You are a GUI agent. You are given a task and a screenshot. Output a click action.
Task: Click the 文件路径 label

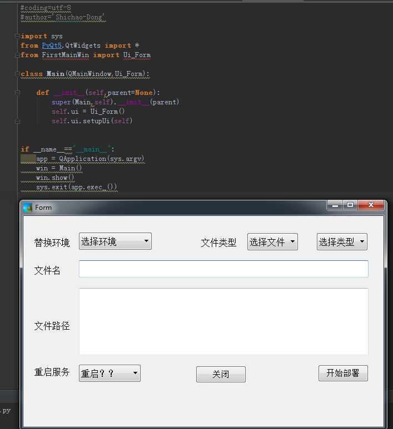click(52, 326)
